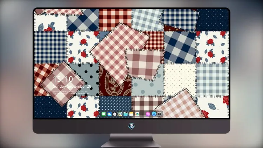Click the logo on the monitor chin
263x148 pixels.
pos(131,126)
